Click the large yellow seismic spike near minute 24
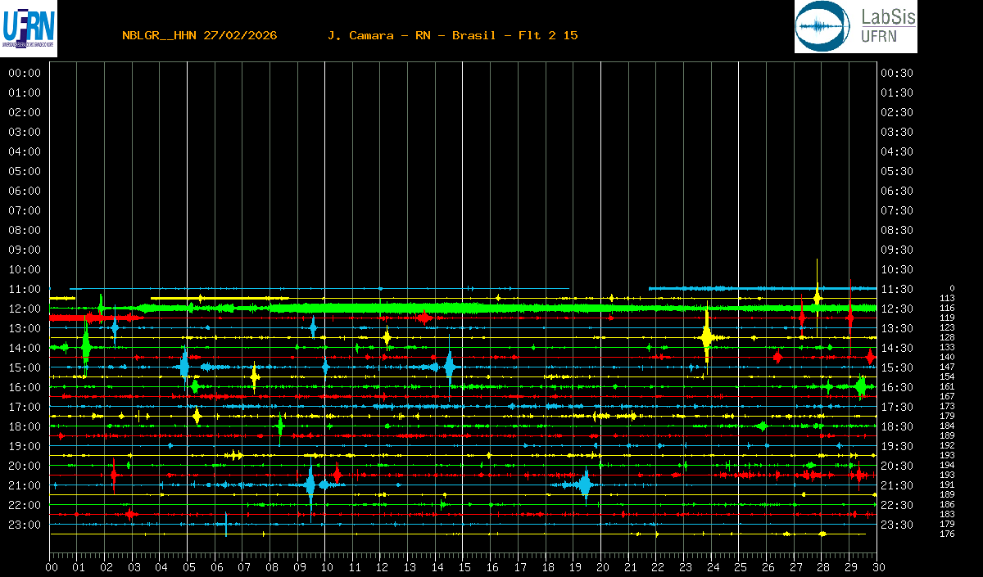Image resolution: width=983 pixels, height=577 pixels. point(707,336)
